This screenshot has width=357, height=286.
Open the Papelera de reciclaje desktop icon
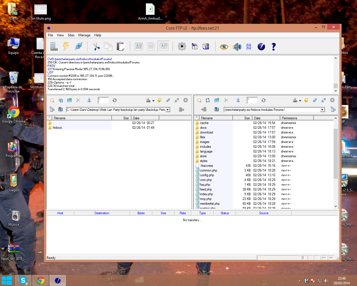(x=13, y=82)
